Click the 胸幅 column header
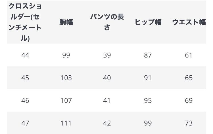This screenshot has width=213, height=134. tap(66, 22)
